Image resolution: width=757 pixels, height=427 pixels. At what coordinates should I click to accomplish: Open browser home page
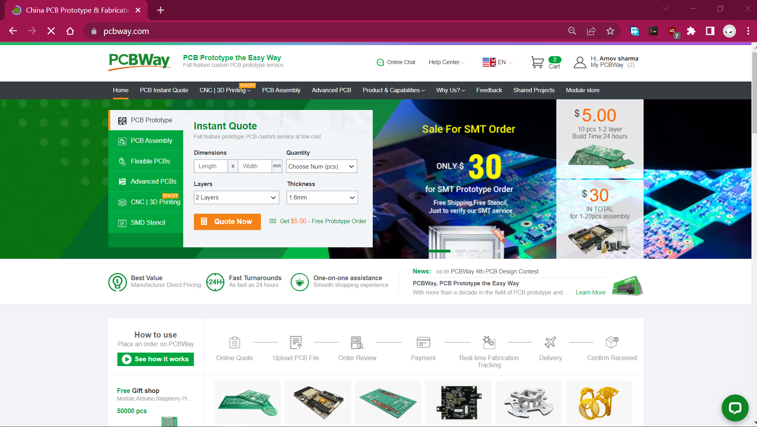(x=70, y=31)
